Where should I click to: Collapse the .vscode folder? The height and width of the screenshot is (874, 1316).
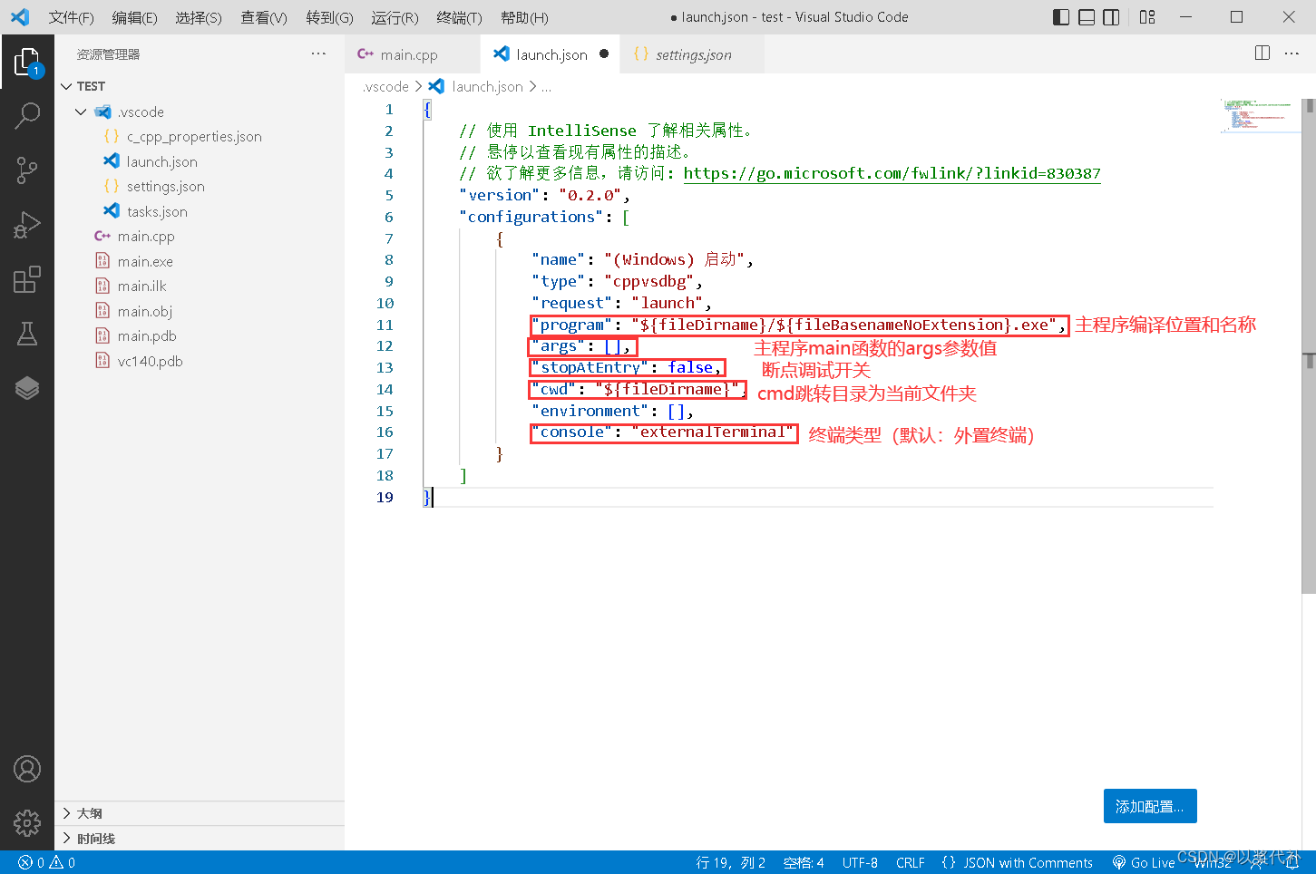coord(82,112)
